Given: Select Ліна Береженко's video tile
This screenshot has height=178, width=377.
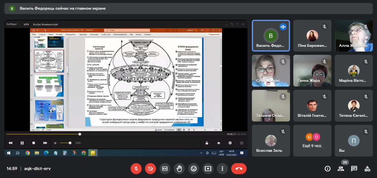Looking at the screenshot, I should tap(312, 36).
